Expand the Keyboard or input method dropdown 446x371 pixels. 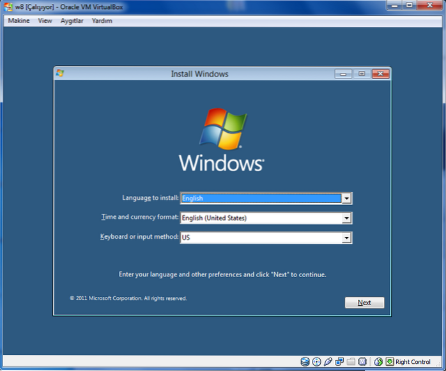pos(346,238)
